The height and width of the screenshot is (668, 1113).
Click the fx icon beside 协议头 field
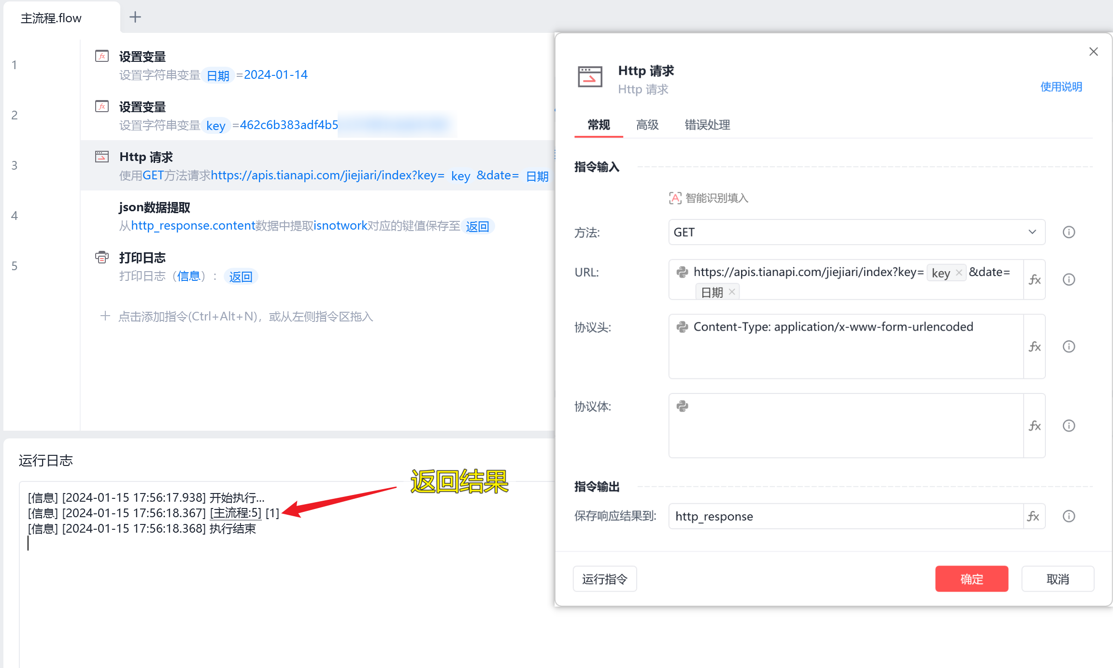click(1034, 346)
